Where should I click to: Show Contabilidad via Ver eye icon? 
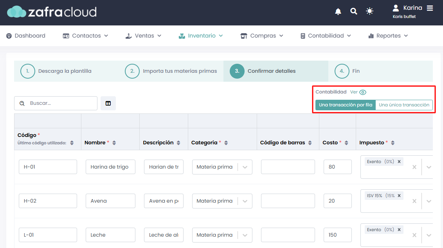click(x=363, y=92)
